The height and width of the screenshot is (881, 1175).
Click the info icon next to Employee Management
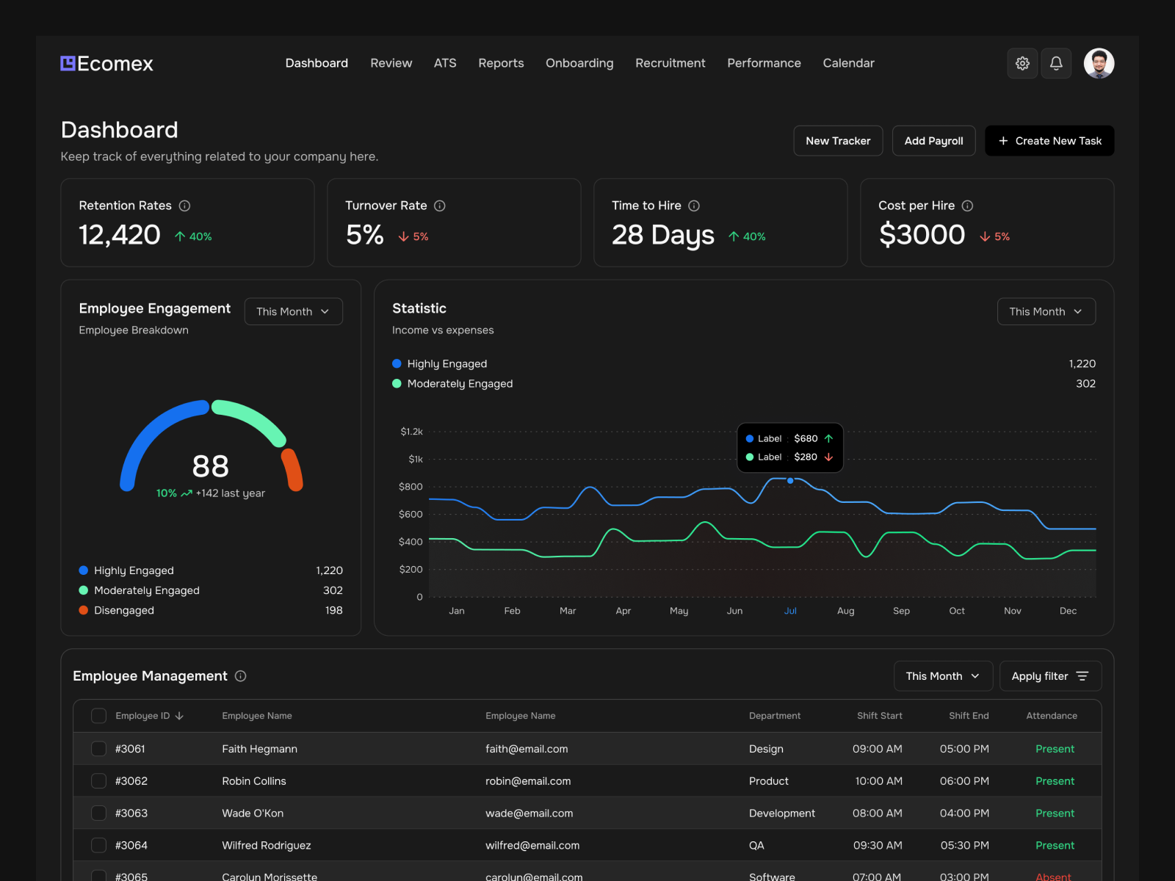point(240,676)
